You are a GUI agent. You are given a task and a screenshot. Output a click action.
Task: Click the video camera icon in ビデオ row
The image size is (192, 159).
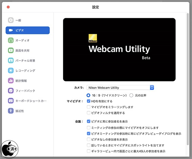11,30
